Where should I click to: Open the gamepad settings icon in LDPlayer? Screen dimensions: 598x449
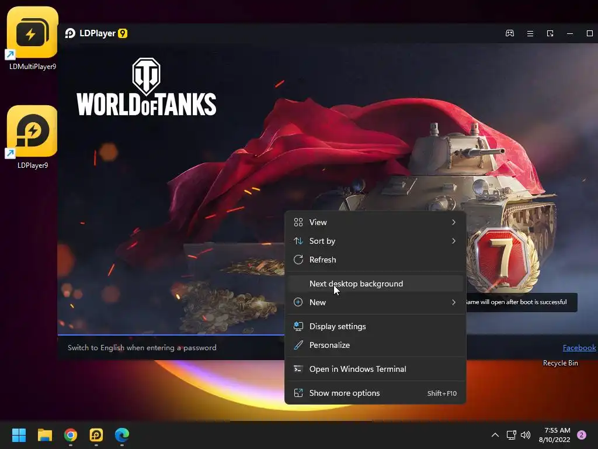(x=509, y=33)
